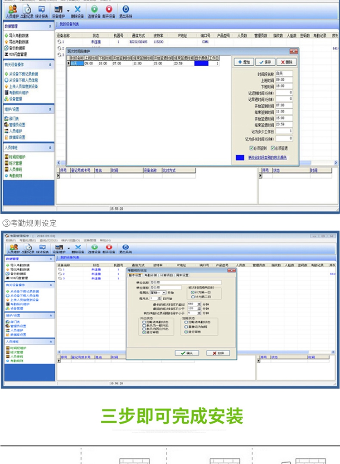Click 退出系统 power icon in bottom window toolbar
340x464 pixels.
(x=126, y=247)
